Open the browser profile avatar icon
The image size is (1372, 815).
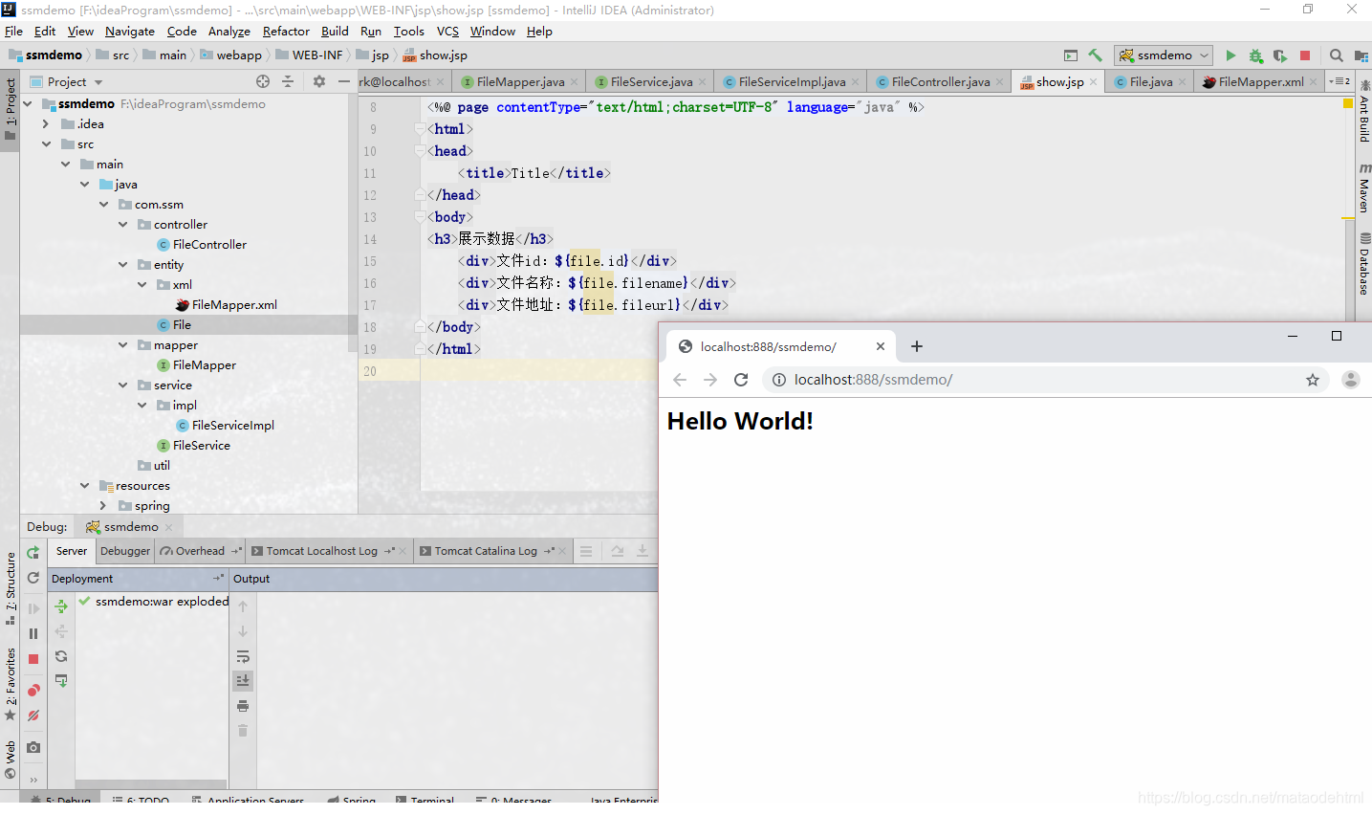point(1351,380)
